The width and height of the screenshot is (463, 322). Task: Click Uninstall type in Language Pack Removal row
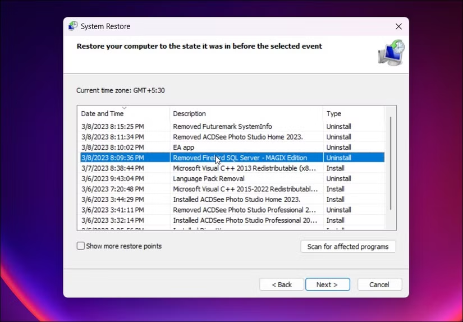[x=338, y=178]
